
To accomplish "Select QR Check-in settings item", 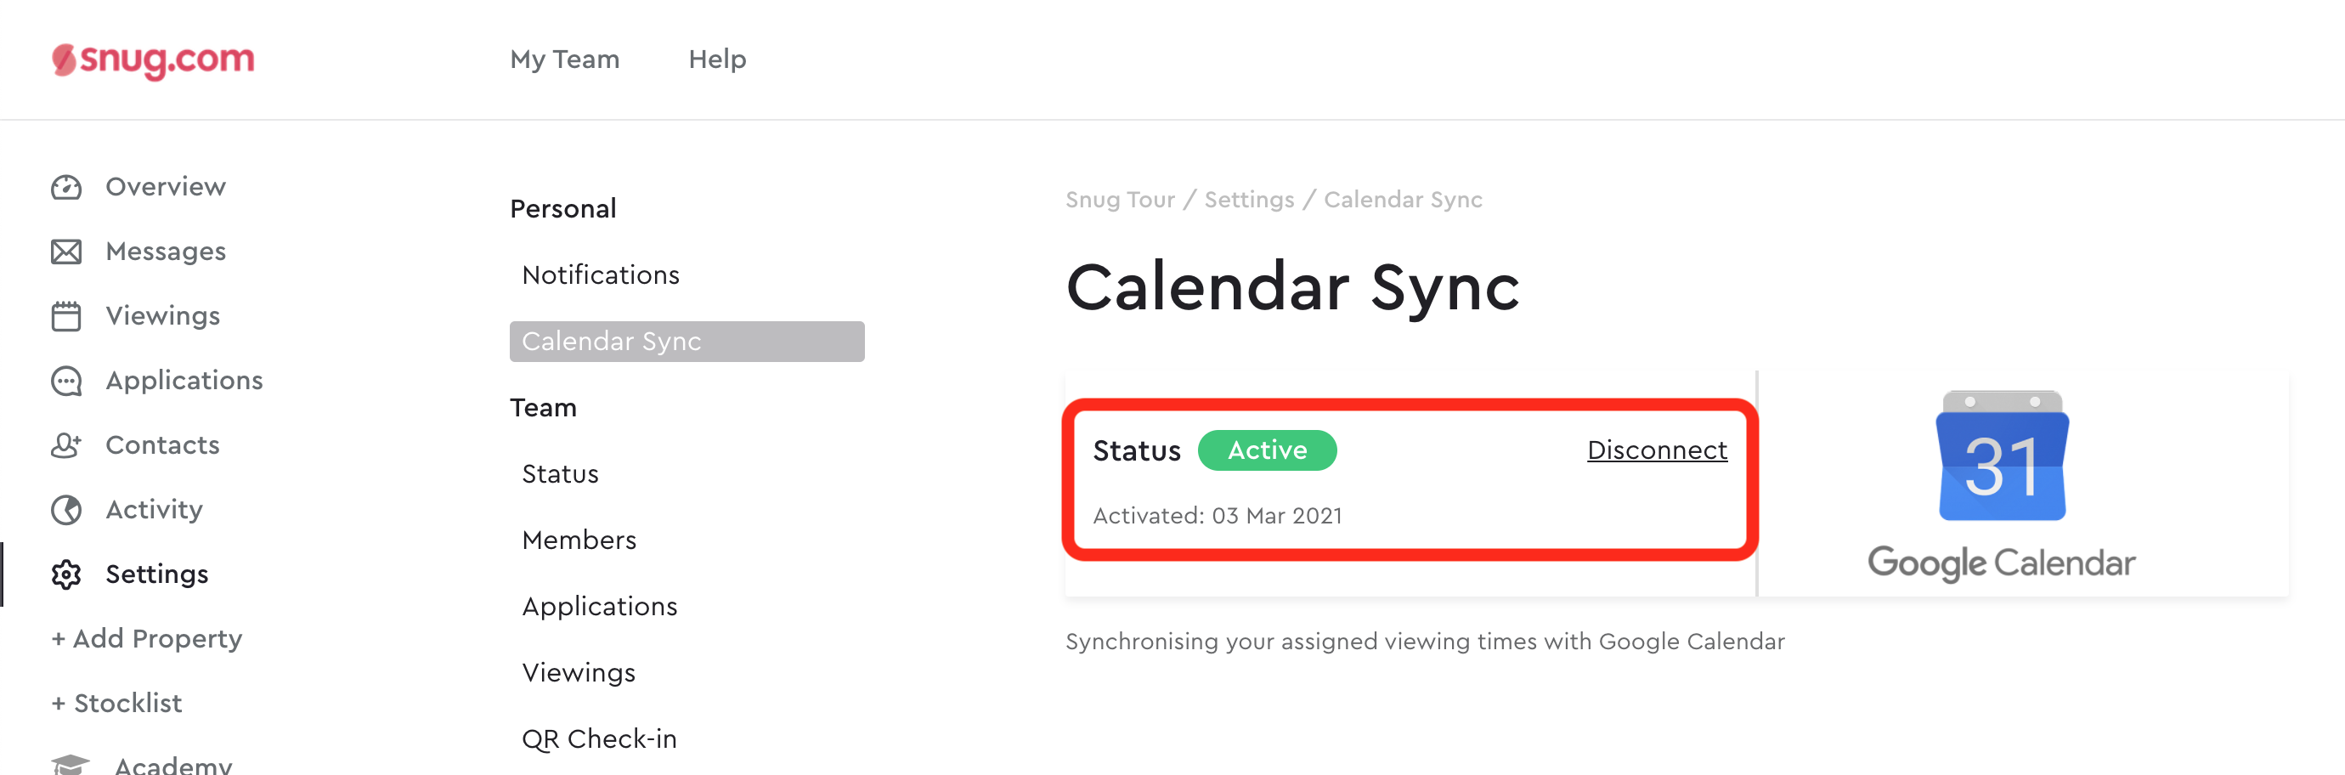I will 599,738.
